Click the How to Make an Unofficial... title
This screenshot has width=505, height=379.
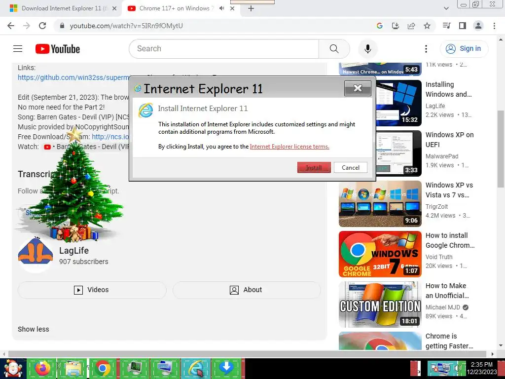[x=447, y=291]
